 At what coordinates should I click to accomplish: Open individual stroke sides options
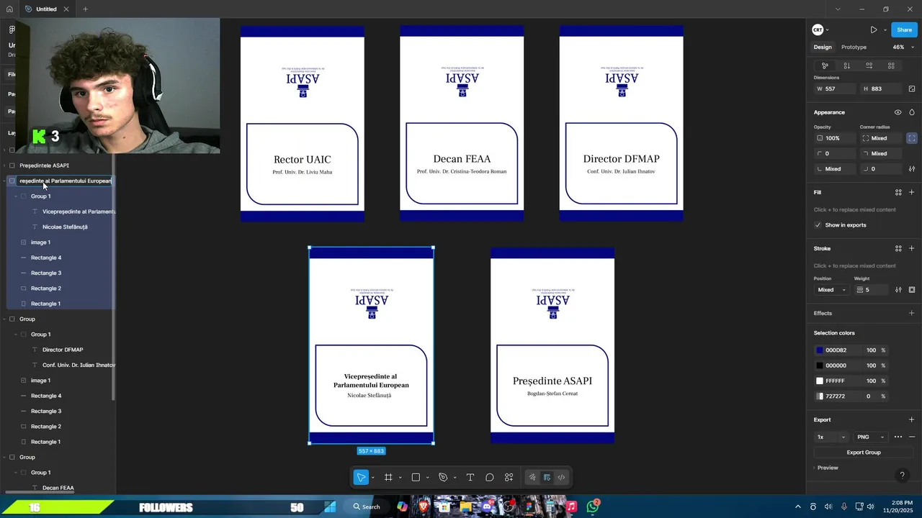(912, 290)
